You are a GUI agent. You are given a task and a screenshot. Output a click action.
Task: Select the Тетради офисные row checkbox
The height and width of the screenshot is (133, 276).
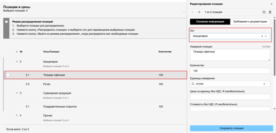[8, 75]
